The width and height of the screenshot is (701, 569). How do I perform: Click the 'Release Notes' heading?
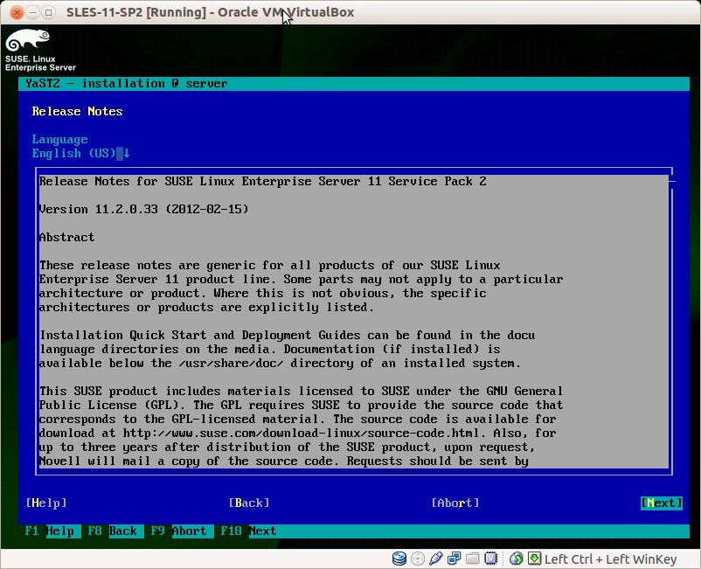[x=77, y=111]
